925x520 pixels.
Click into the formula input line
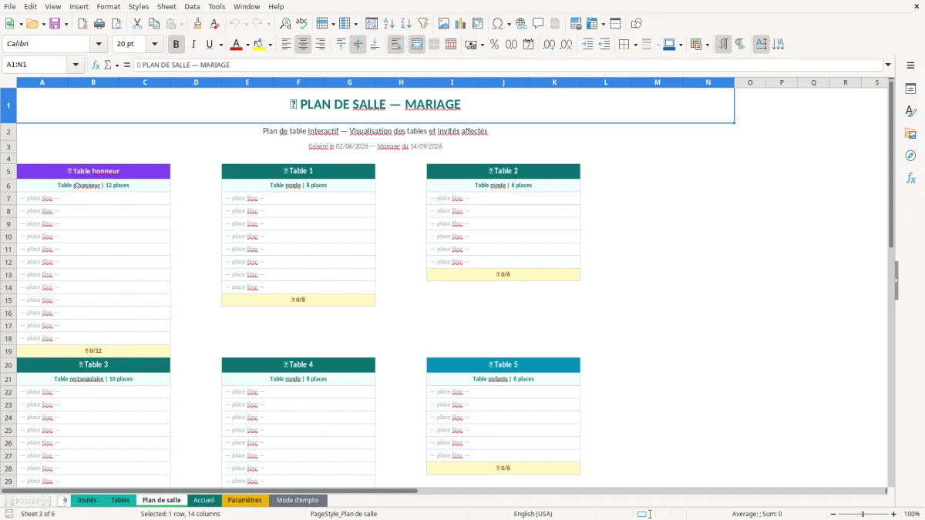point(508,65)
